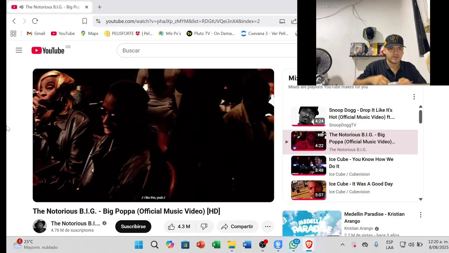The image size is (449, 253).
Task: Open The Notorious B.I.G. channel name link
Action: coord(75,223)
